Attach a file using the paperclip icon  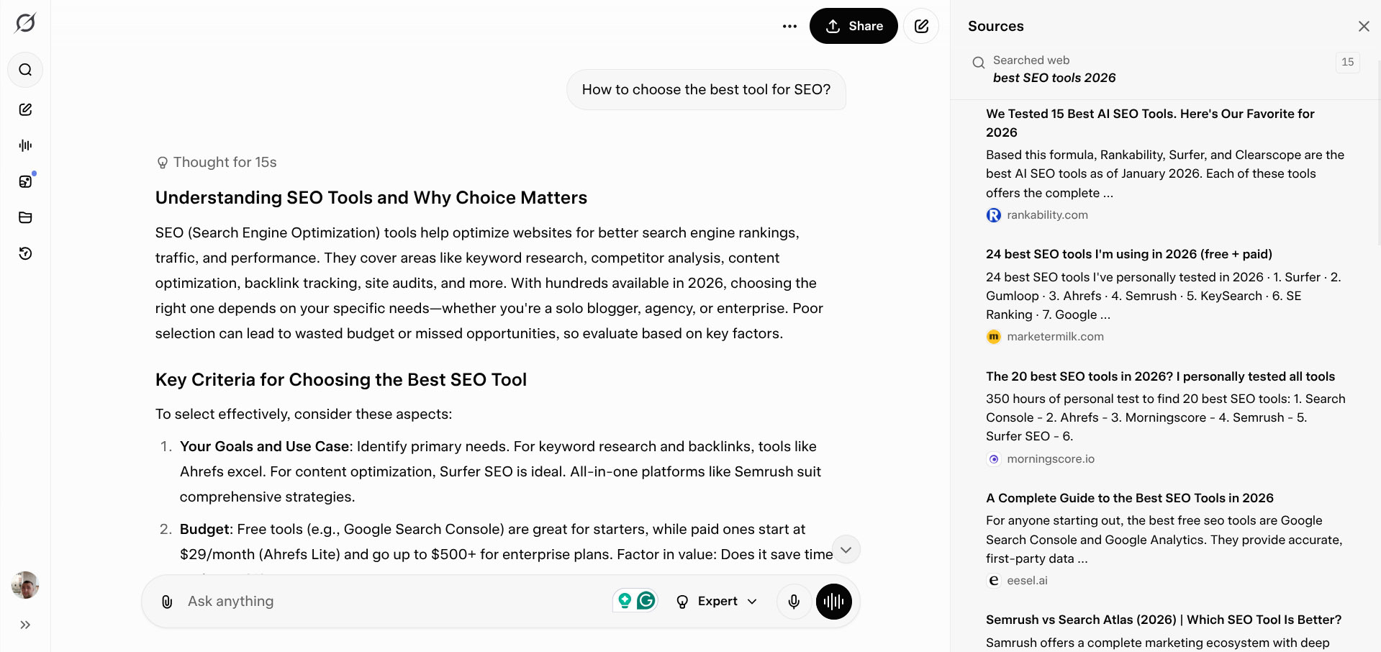pyautogui.click(x=166, y=601)
